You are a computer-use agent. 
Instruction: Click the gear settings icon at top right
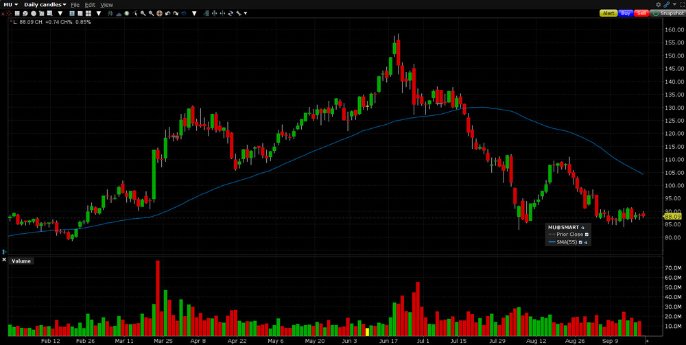(x=659, y=4)
